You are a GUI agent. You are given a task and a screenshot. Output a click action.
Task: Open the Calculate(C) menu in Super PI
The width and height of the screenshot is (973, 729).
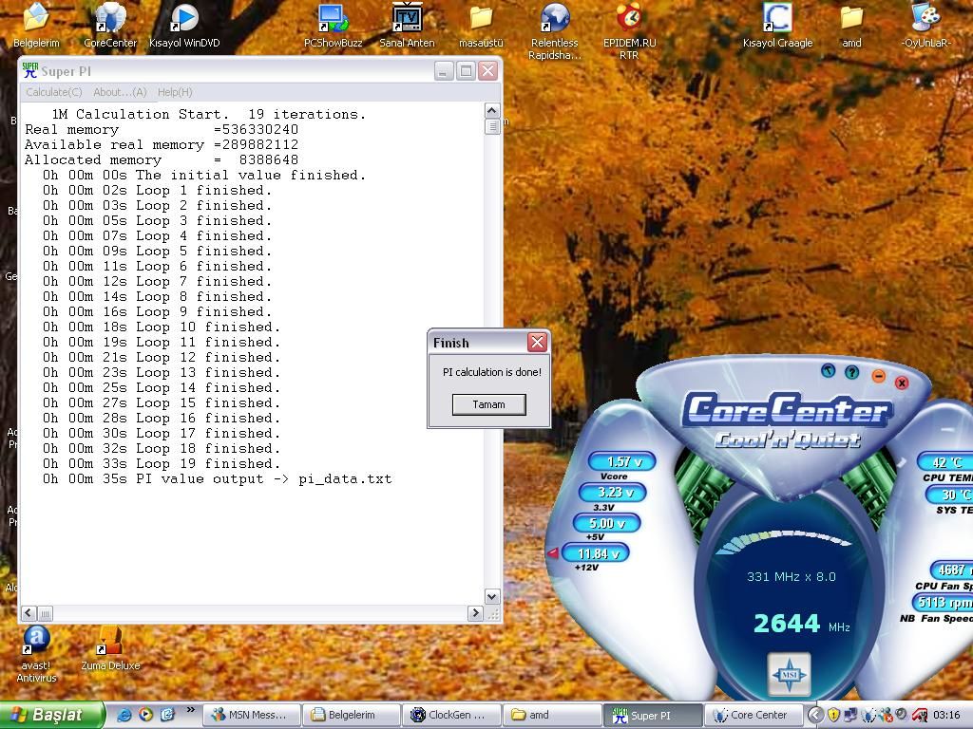pyautogui.click(x=54, y=92)
